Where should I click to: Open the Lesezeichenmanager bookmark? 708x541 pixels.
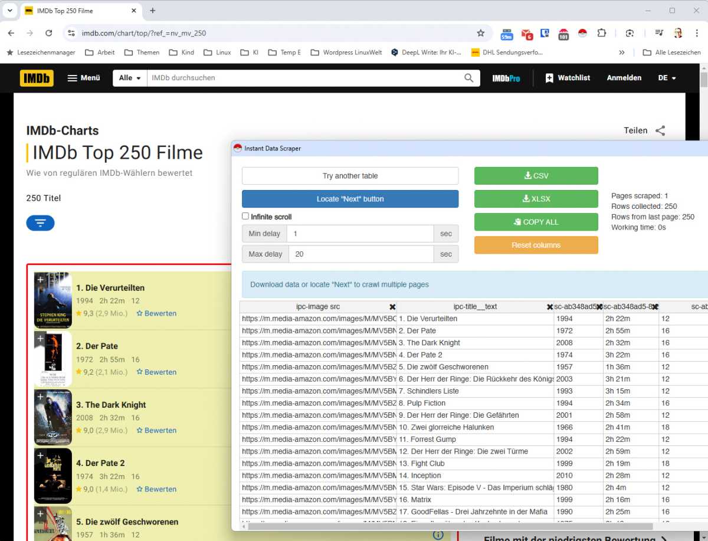[x=41, y=53]
